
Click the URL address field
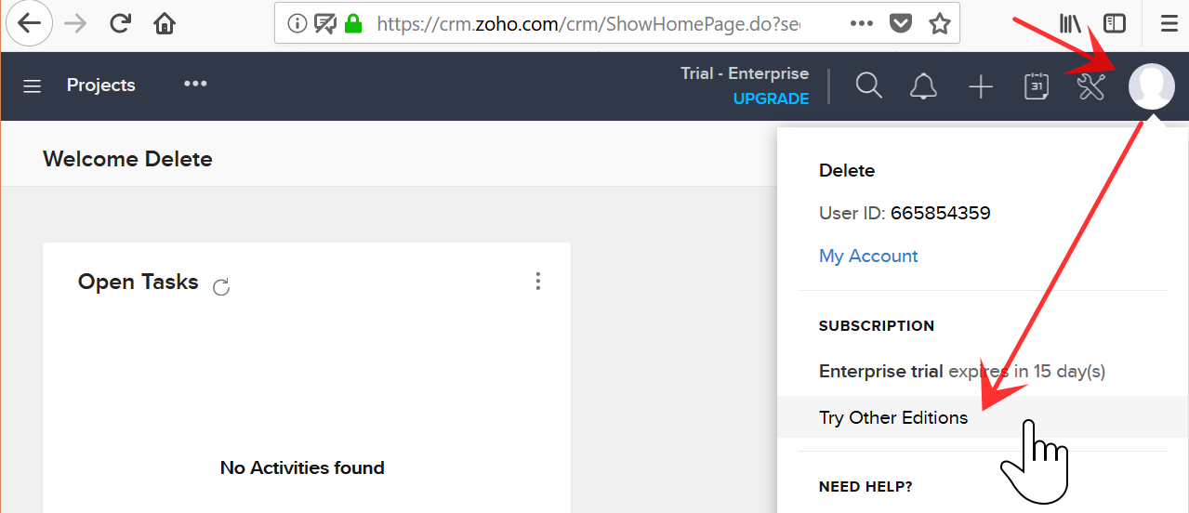595,23
